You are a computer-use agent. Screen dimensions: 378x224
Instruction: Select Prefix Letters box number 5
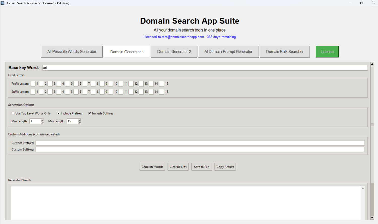point(67,84)
